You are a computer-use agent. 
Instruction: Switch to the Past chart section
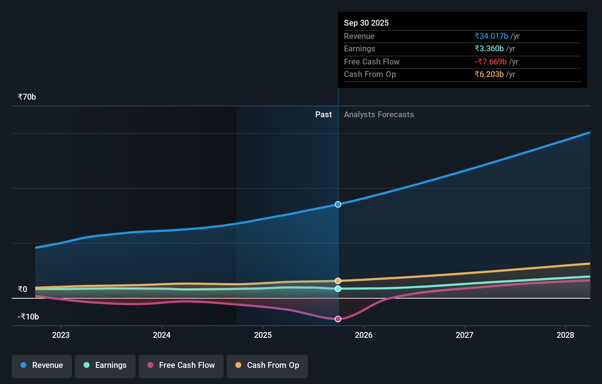[323, 114]
